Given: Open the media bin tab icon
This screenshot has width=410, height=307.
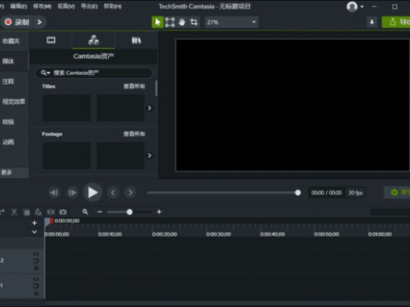Looking at the screenshot, I should (x=51, y=41).
